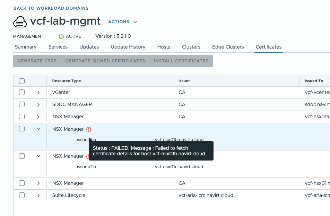The height and width of the screenshot is (216, 330).
Task: Expand the NSX Manager row above Suite Lifecycle
Action: coord(38,183)
